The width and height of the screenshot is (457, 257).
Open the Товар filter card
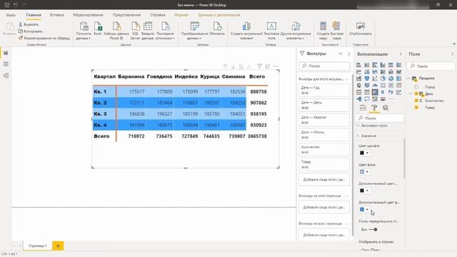point(324,164)
